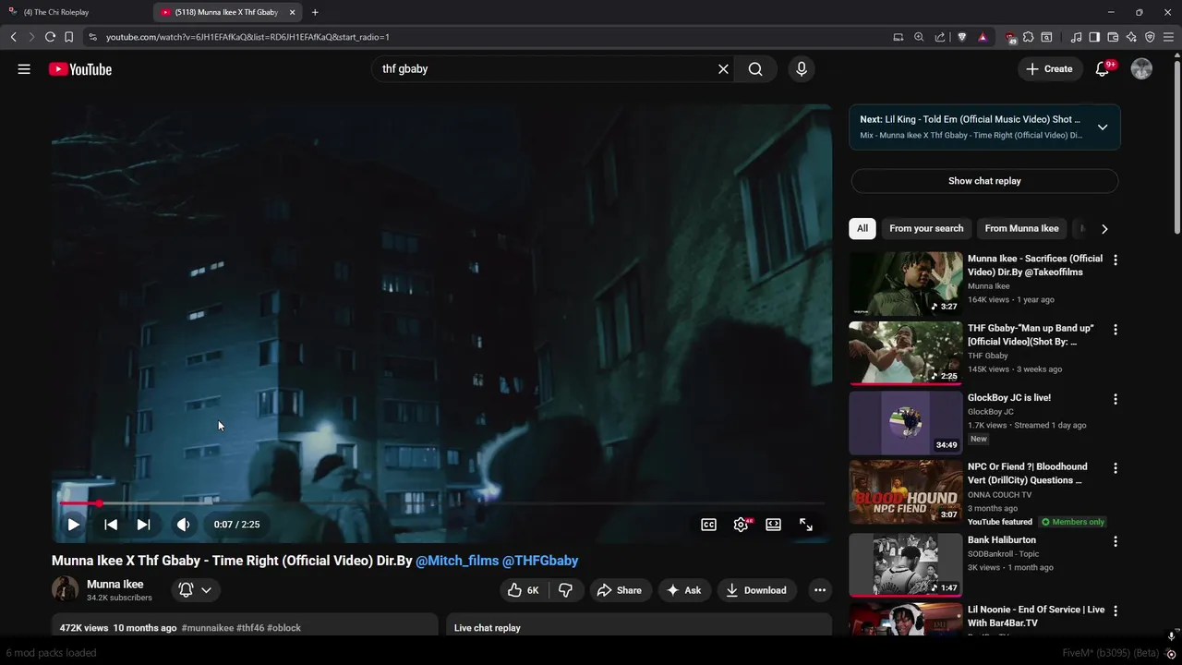Visit the Munna Ikee channel name link

[x=115, y=584]
